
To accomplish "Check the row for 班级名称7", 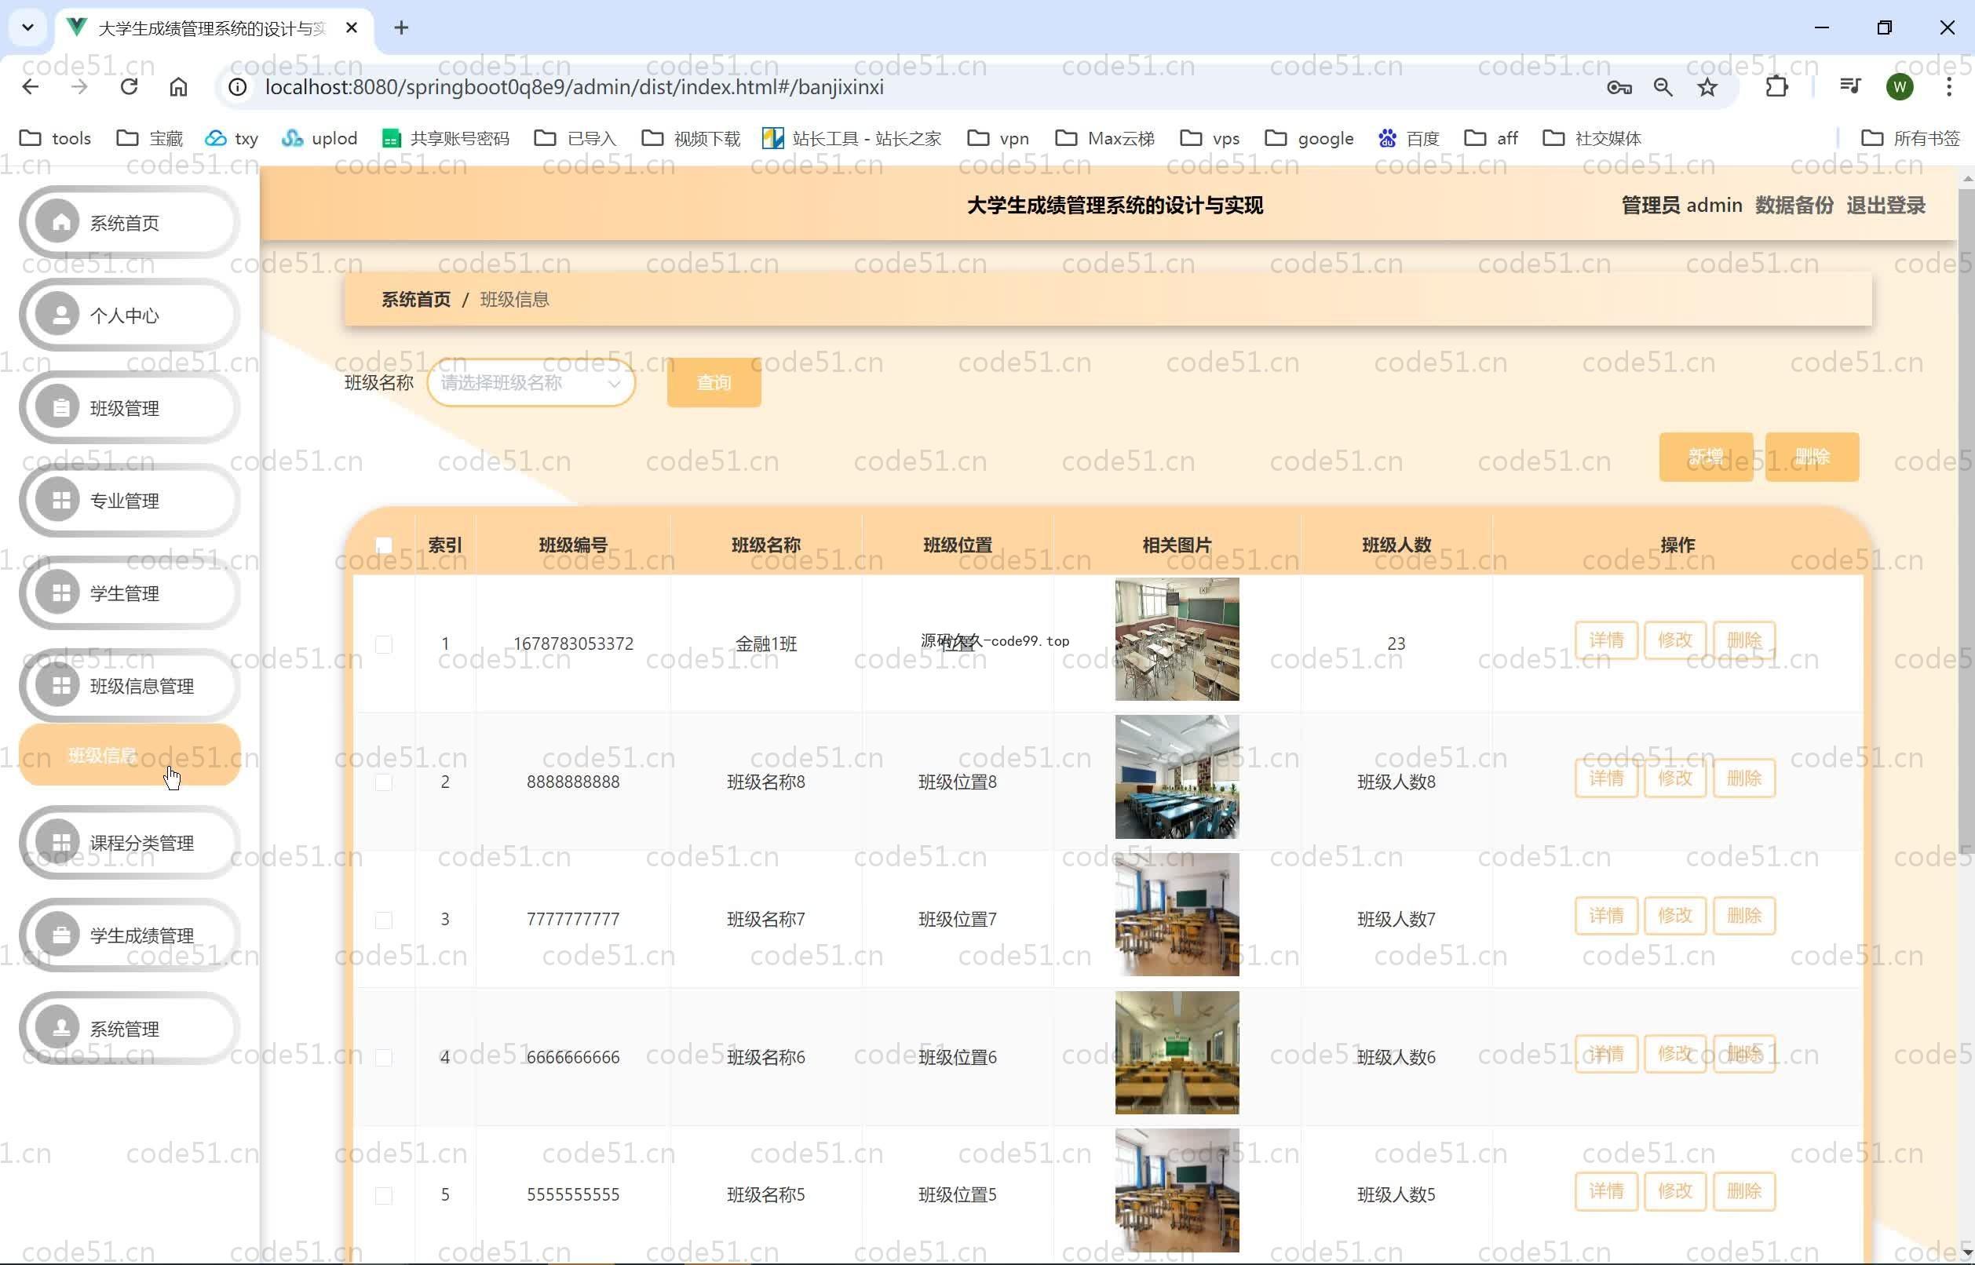I will coord(384,919).
